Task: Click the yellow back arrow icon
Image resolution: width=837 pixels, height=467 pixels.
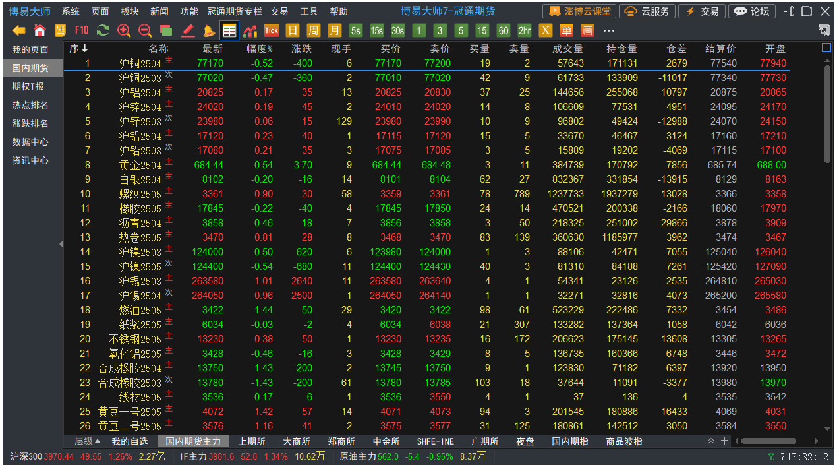Action: point(19,30)
